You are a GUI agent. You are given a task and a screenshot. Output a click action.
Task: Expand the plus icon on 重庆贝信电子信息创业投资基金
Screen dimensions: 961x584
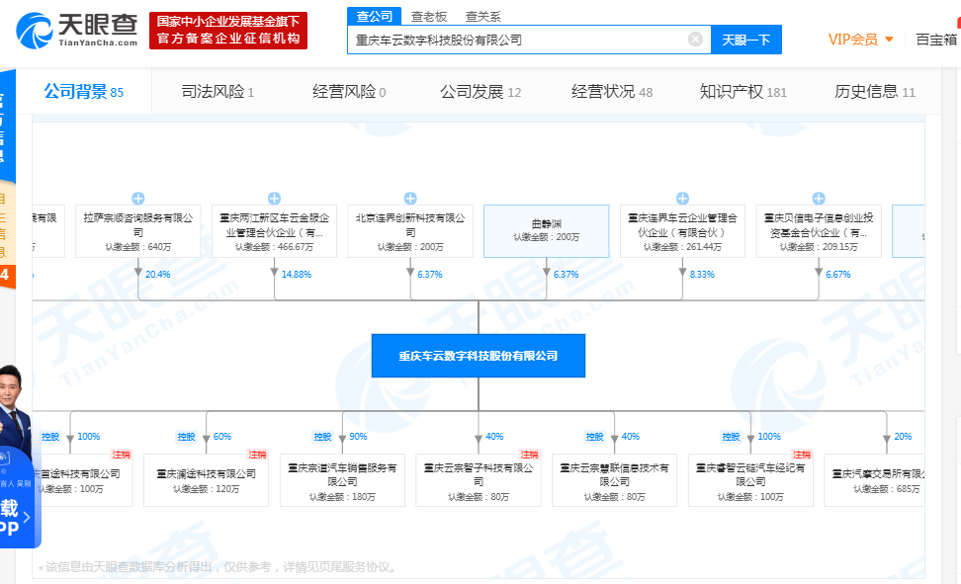(x=819, y=196)
